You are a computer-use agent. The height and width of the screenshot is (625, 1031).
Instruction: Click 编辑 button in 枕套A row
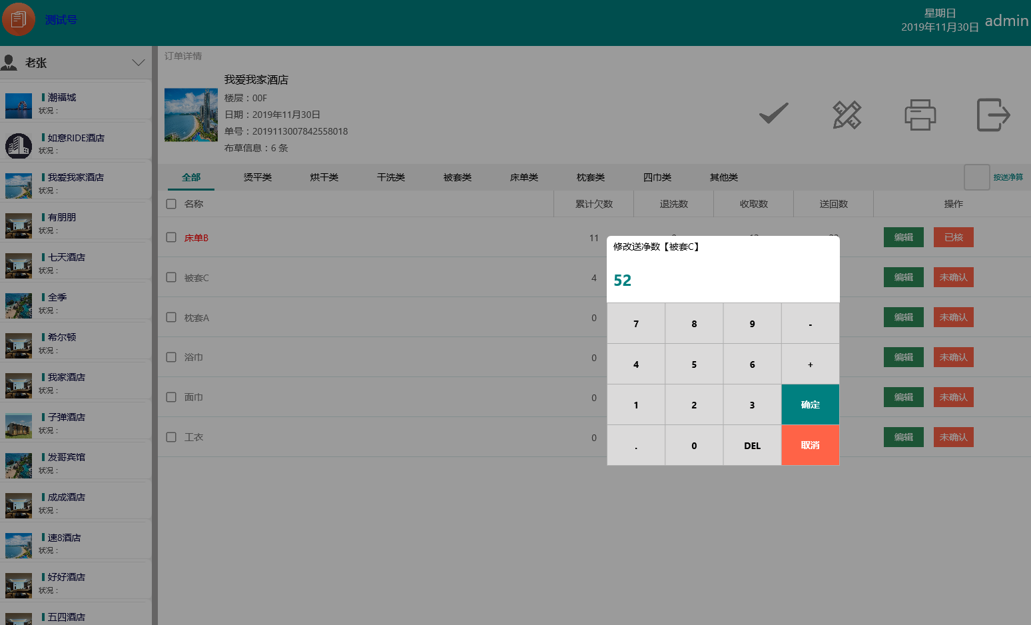coord(904,317)
